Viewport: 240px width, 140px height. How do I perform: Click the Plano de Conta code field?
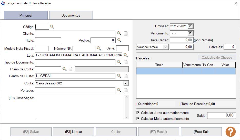[48, 69]
